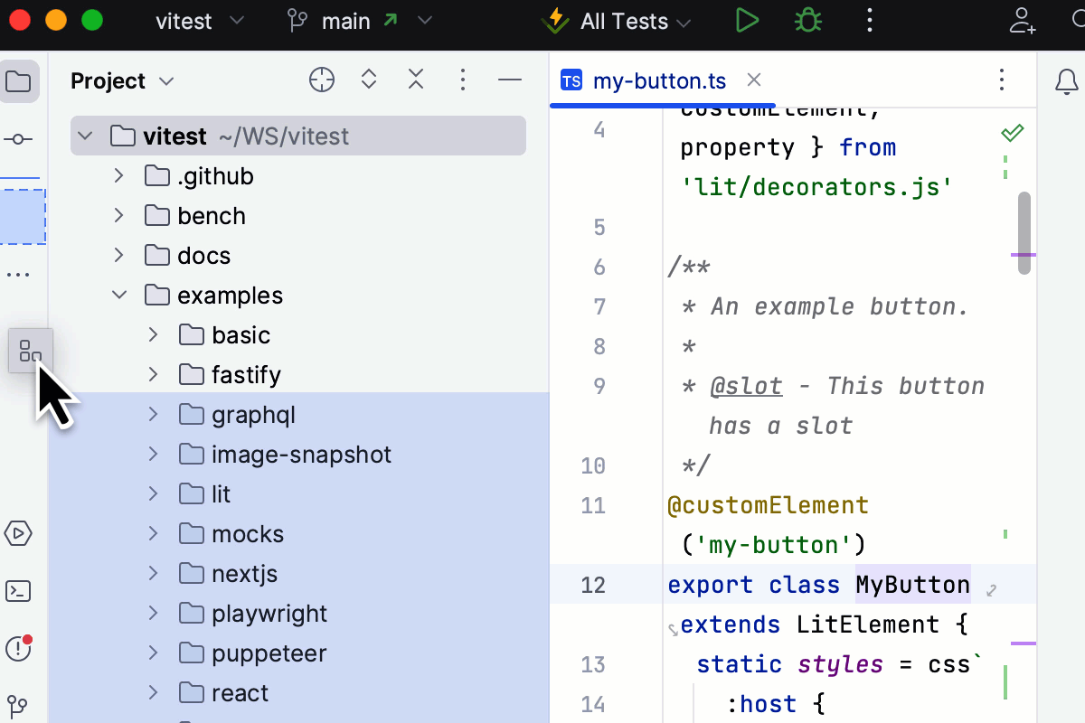Click the green test-passed gutter checkmark
The height and width of the screenshot is (723, 1085).
[x=1012, y=132]
